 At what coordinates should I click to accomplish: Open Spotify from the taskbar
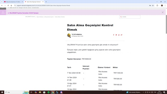click(x=49, y=92)
